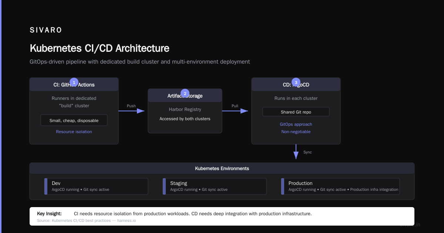Click the GitOps-driven pipeline subtitle
Image resolution: width=444 pixels, height=233 pixels.
140,62
